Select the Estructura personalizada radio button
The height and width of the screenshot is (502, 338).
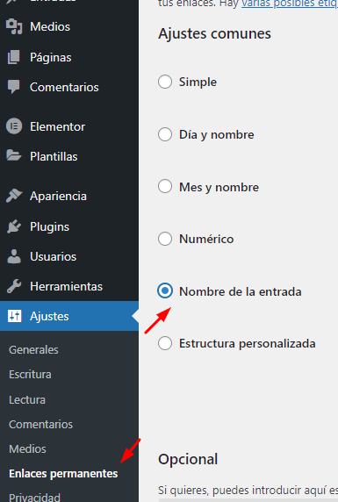[x=165, y=343]
